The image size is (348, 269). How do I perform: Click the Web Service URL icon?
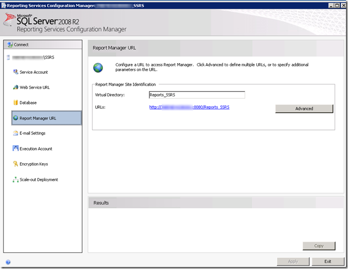pos(16,87)
